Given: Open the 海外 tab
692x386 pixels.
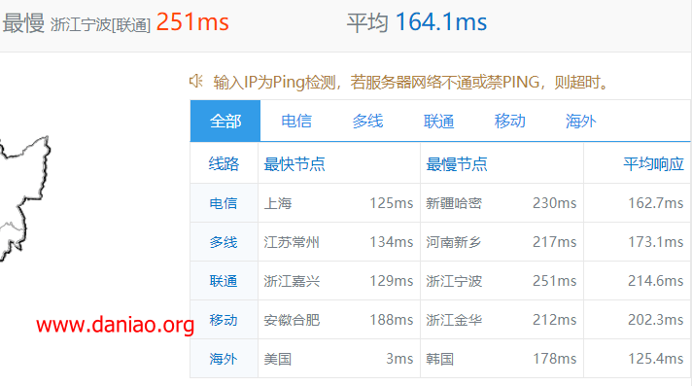Looking at the screenshot, I should click(581, 121).
